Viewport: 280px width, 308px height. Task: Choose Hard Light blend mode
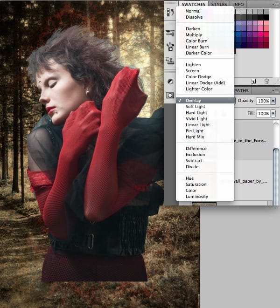[205, 113]
